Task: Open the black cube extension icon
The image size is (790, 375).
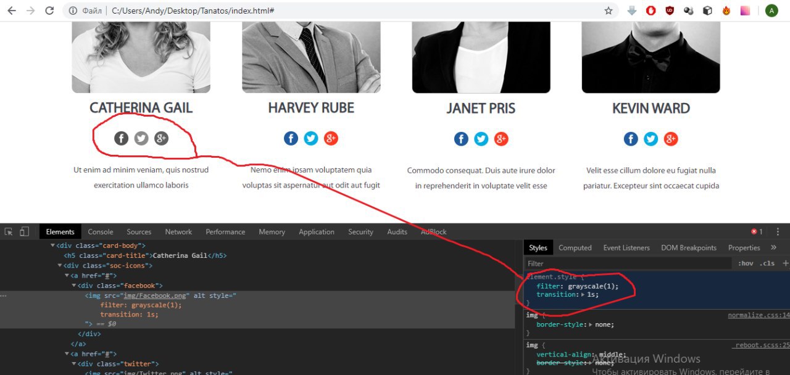Action: pos(708,10)
